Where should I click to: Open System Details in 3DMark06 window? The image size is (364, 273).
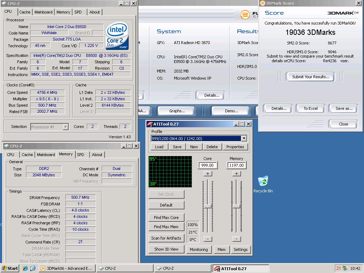pos(211,95)
